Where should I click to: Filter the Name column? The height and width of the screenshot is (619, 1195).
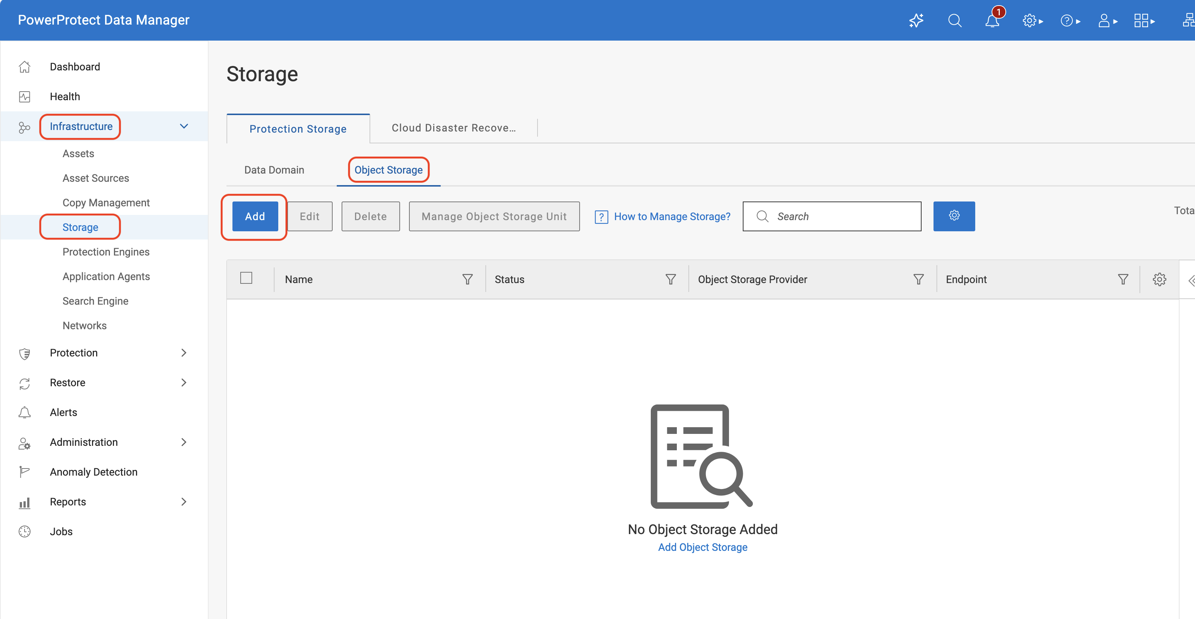[x=467, y=279]
